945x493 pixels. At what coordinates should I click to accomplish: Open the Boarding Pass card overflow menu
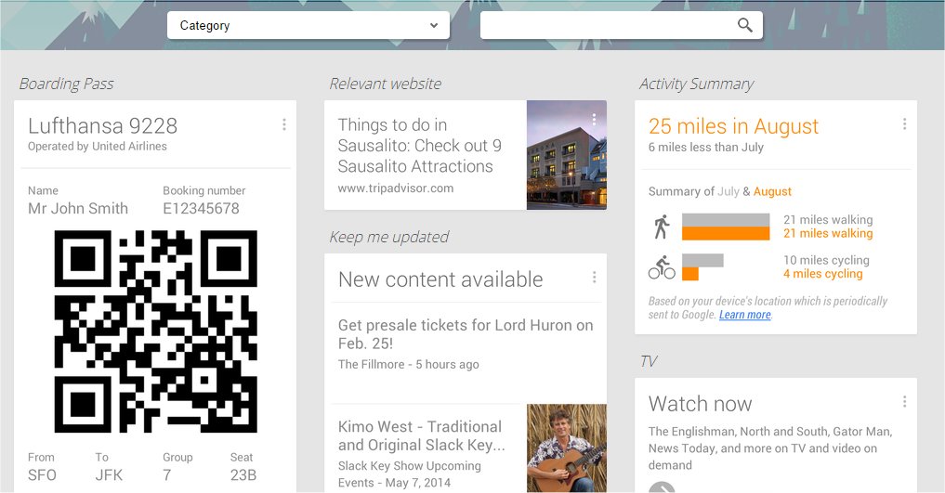pyautogui.click(x=283, y=124)
